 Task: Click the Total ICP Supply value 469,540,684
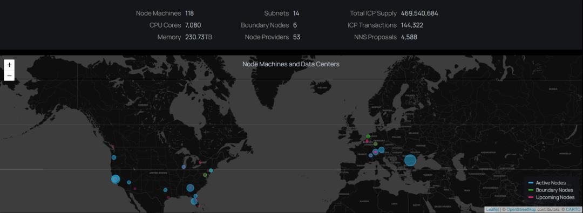click(x=419, y=13)
